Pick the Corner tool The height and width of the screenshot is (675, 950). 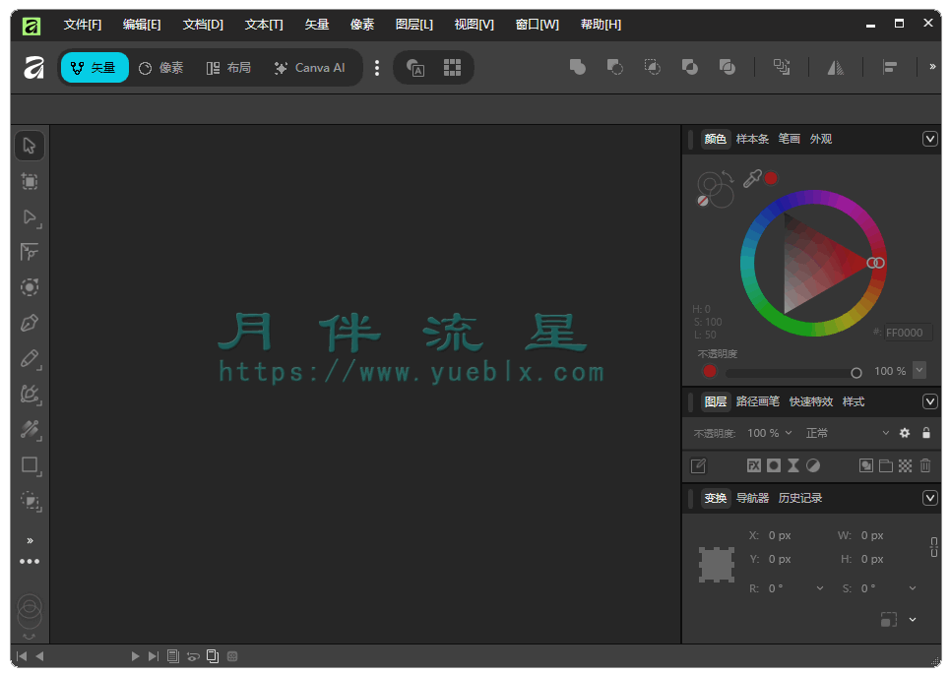point(30,252)
